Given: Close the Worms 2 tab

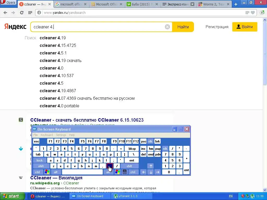Looking at the screenshot, I should click(228, 4).
